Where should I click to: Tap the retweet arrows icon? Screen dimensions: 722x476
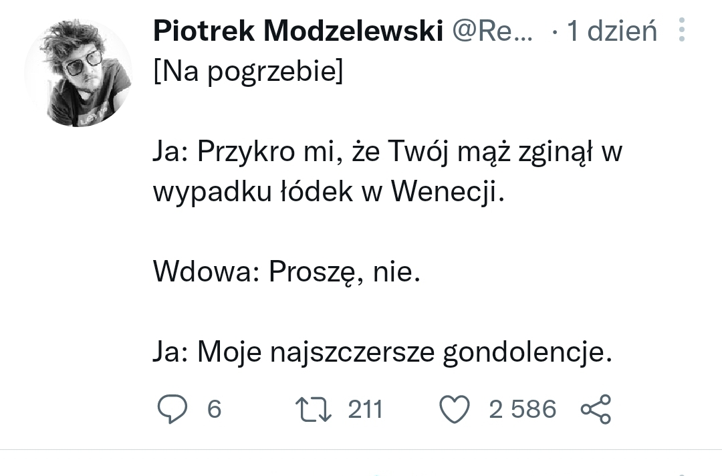[x=314, y=408]
